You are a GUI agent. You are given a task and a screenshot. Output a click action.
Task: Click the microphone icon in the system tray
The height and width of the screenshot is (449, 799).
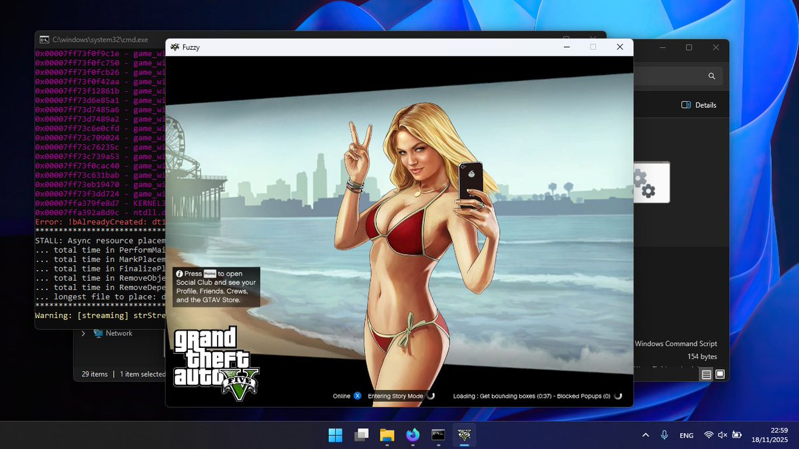(x=665, y=435)
